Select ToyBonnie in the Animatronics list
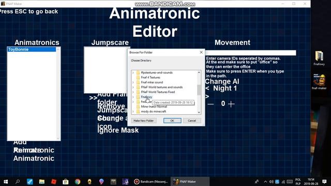The height and width of the screenshot is (186, 331). tap(32, 50)
